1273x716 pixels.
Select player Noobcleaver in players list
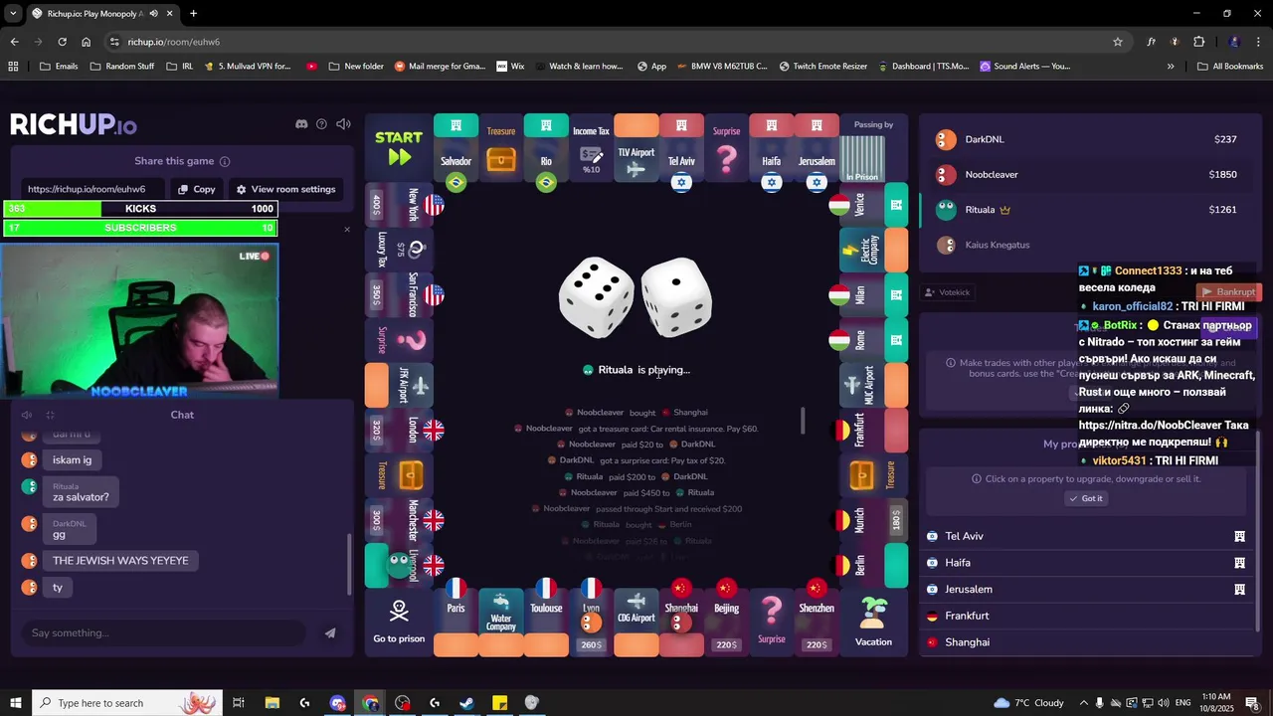tap(1088, 174)
